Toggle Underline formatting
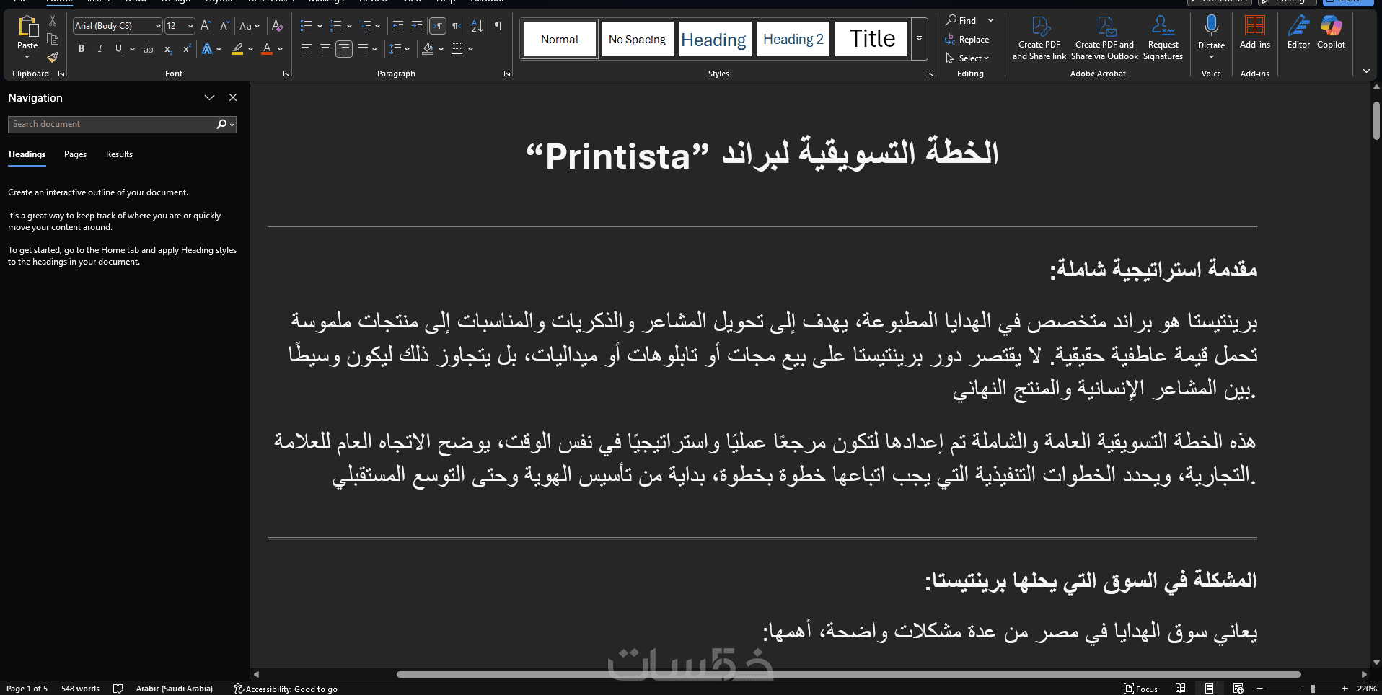Screen dimensions: 1382x695 point(118,49)
